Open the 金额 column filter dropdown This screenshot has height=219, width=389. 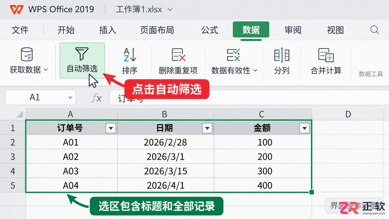pos(304,128)
